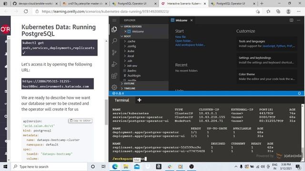Open Settings and keybindings customize item
This screenshot has width=305, height=171.
(x=267, y=60)
